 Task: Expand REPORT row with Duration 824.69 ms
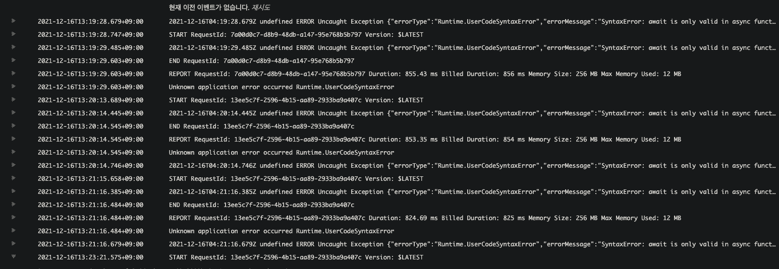[13, 218]
